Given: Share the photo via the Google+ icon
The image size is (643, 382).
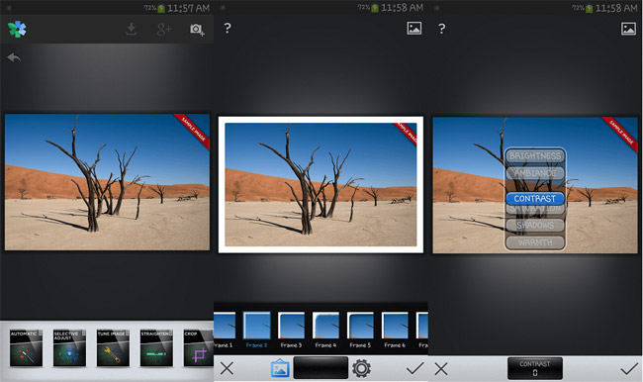Looking at the screenshot, I should tap(163, 30).
